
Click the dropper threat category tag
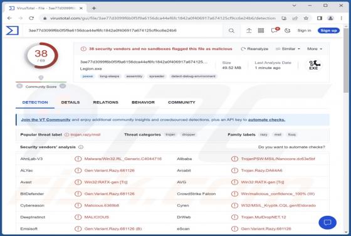[189, 134]
